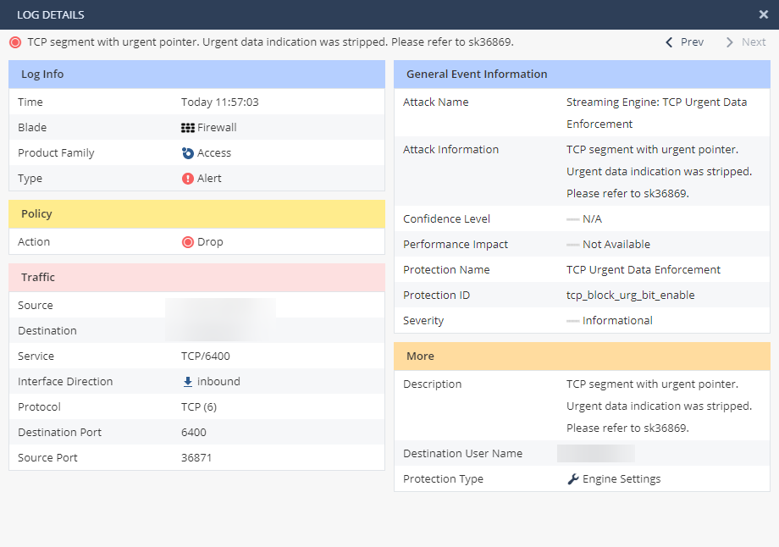Click the blurred Source address field
The image size is (779, 547).
click(220, 306)
